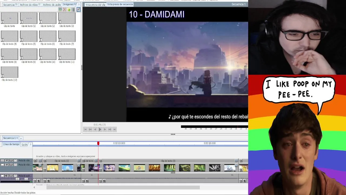Click timeline horizontal scrollbar thumb
346x195 pixels.
123,187
